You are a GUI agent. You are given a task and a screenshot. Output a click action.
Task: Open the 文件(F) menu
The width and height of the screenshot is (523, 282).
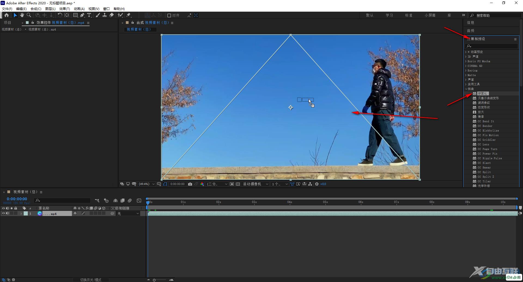coord(7,9)
